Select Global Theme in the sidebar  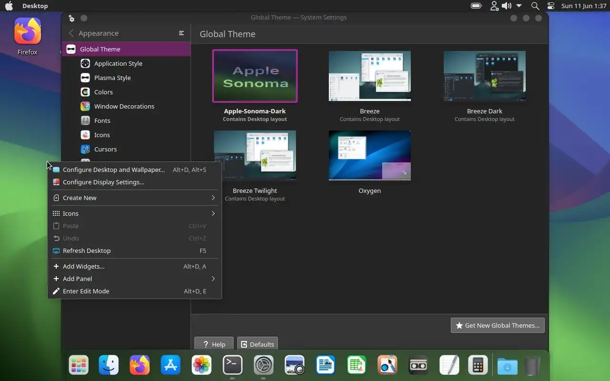(126, 49)
